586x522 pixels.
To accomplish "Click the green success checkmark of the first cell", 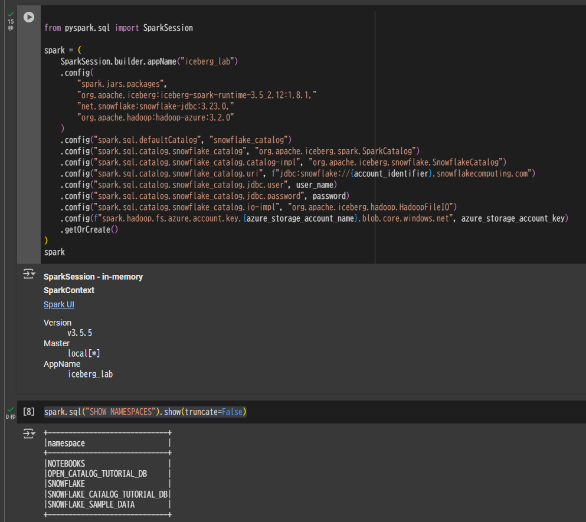I will click(11, 14).
